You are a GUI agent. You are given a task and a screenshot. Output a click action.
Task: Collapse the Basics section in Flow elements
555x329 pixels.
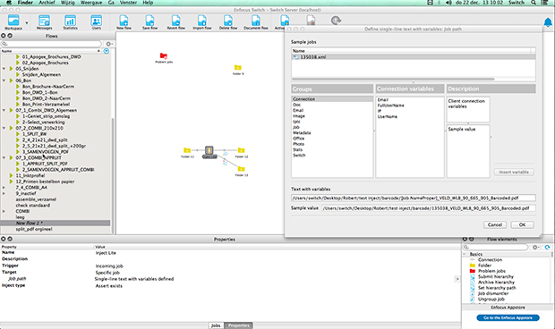click(465, 254)
